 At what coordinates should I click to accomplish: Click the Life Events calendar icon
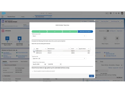(x=3, y=31)
